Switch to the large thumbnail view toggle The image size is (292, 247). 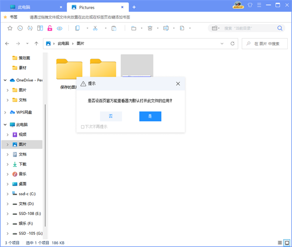coord(287,243)
